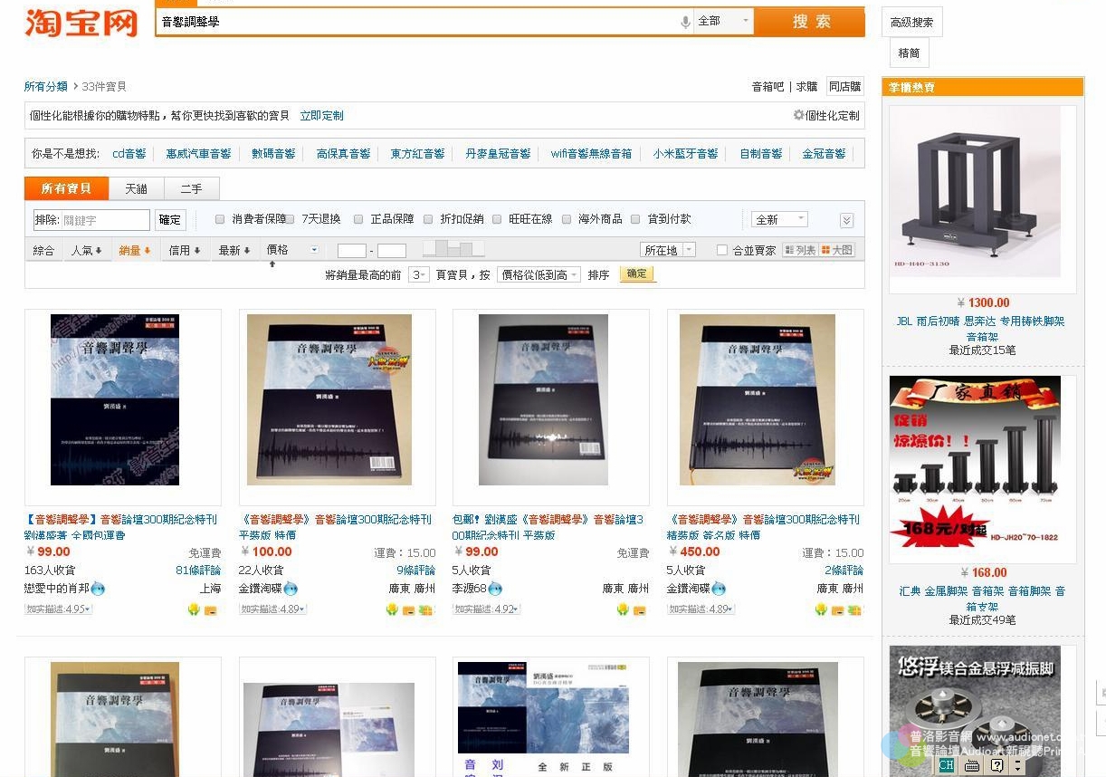Screen dimensions: 1106x777
Task: Click the microphone voice search icon
Action: [x=685, y=22]
